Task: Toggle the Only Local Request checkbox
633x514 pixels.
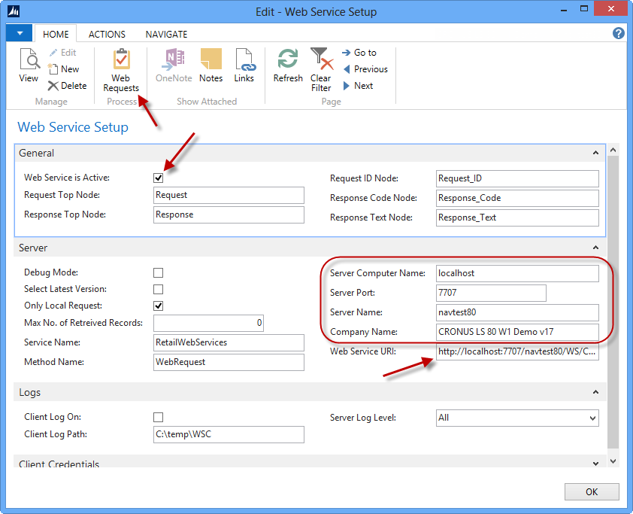Action: click(x=159, y=306)
